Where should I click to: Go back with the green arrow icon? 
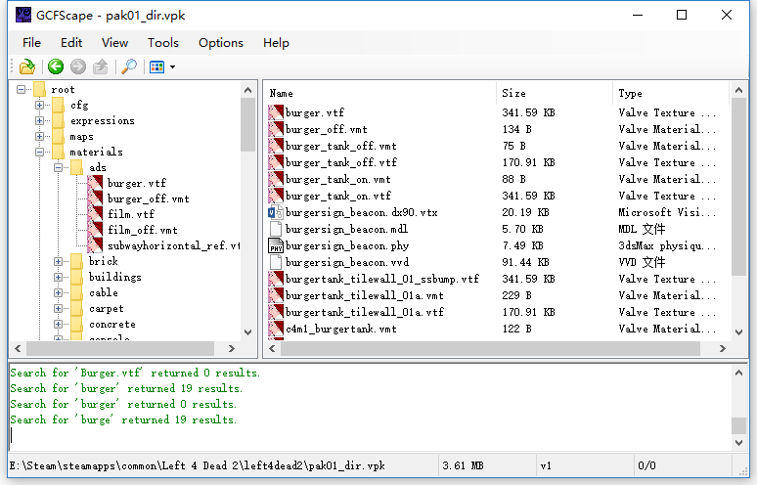point(56,66)
